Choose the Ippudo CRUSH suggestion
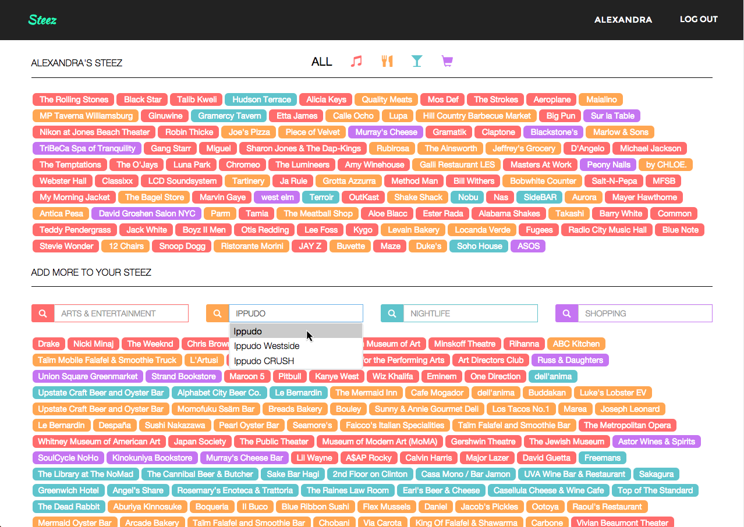This screenshot has width=744, height=527. point(296,361)
